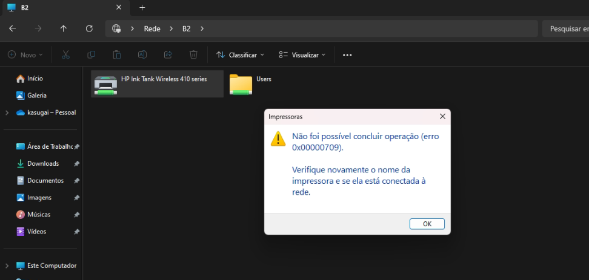Viewport: 589px width, 280px height.
Task: Click the warning triangle icon in dialog
Action: pyautogui.click(x=278, y=138)
